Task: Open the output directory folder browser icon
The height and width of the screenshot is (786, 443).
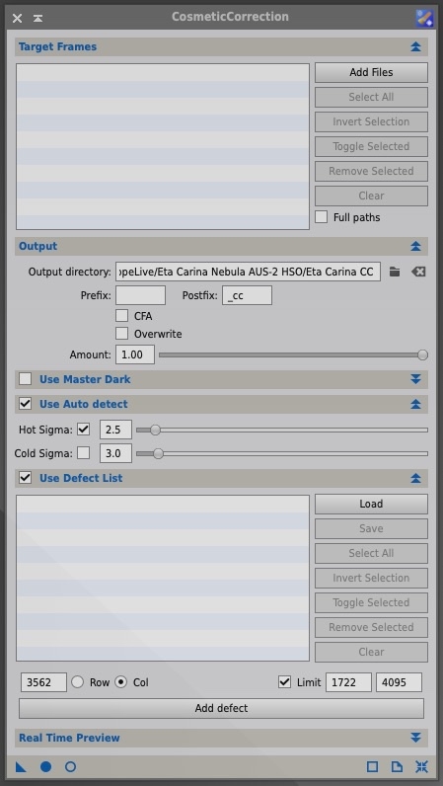Action: (395, 272)
